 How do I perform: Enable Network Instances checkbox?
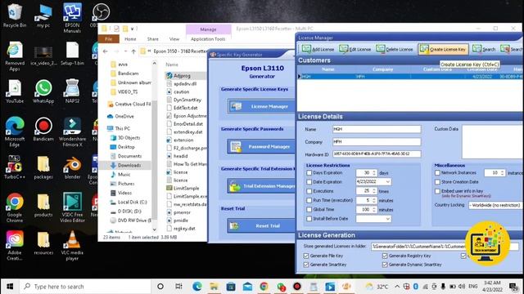tap(437, 172)
